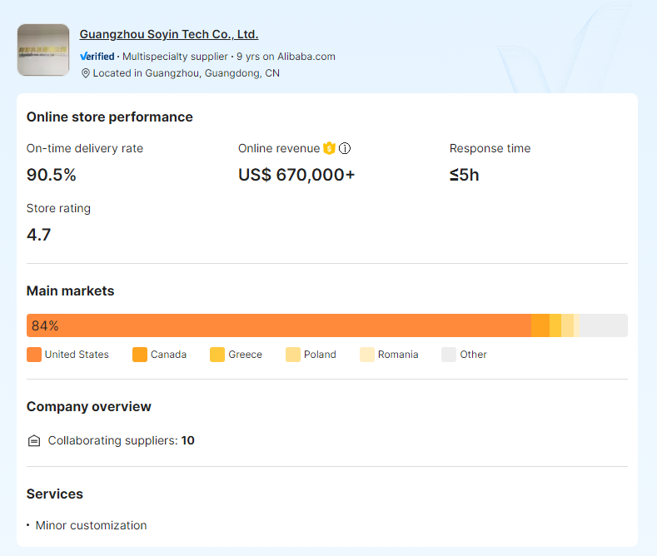Viewport: 657px width, 556px height.
Task: Select the Other legend swatch
Action: [449, 355]
